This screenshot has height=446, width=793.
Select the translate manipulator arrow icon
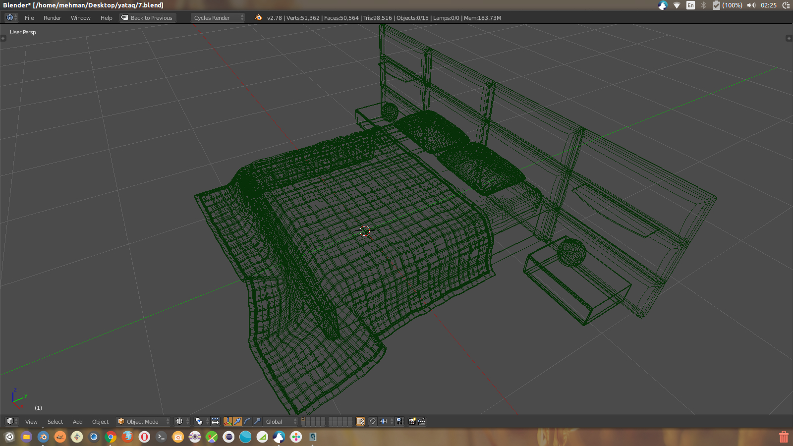[x=237, y=421]
